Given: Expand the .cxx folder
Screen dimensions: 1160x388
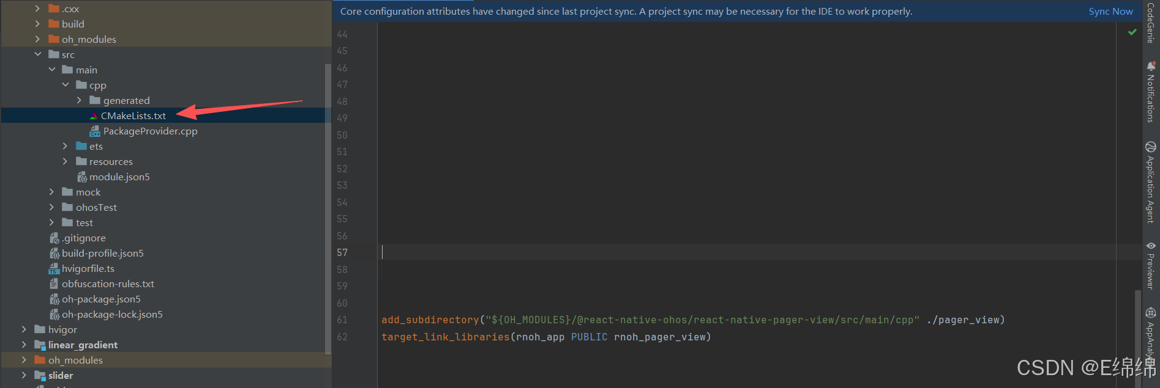Looking at the screenshot, I should 37,9.
